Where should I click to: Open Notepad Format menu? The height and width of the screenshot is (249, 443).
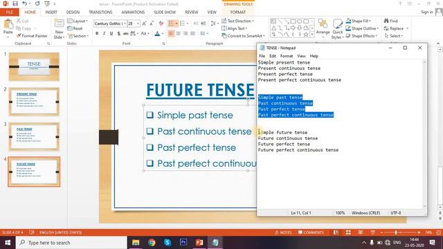click(x=287, y=56)
